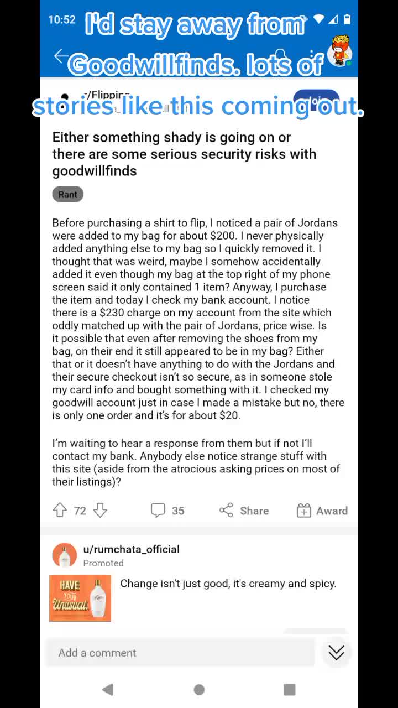This screenshot has height=708, width=398.
Task: Open the 35 comments on the post
Action: [168, 510]
